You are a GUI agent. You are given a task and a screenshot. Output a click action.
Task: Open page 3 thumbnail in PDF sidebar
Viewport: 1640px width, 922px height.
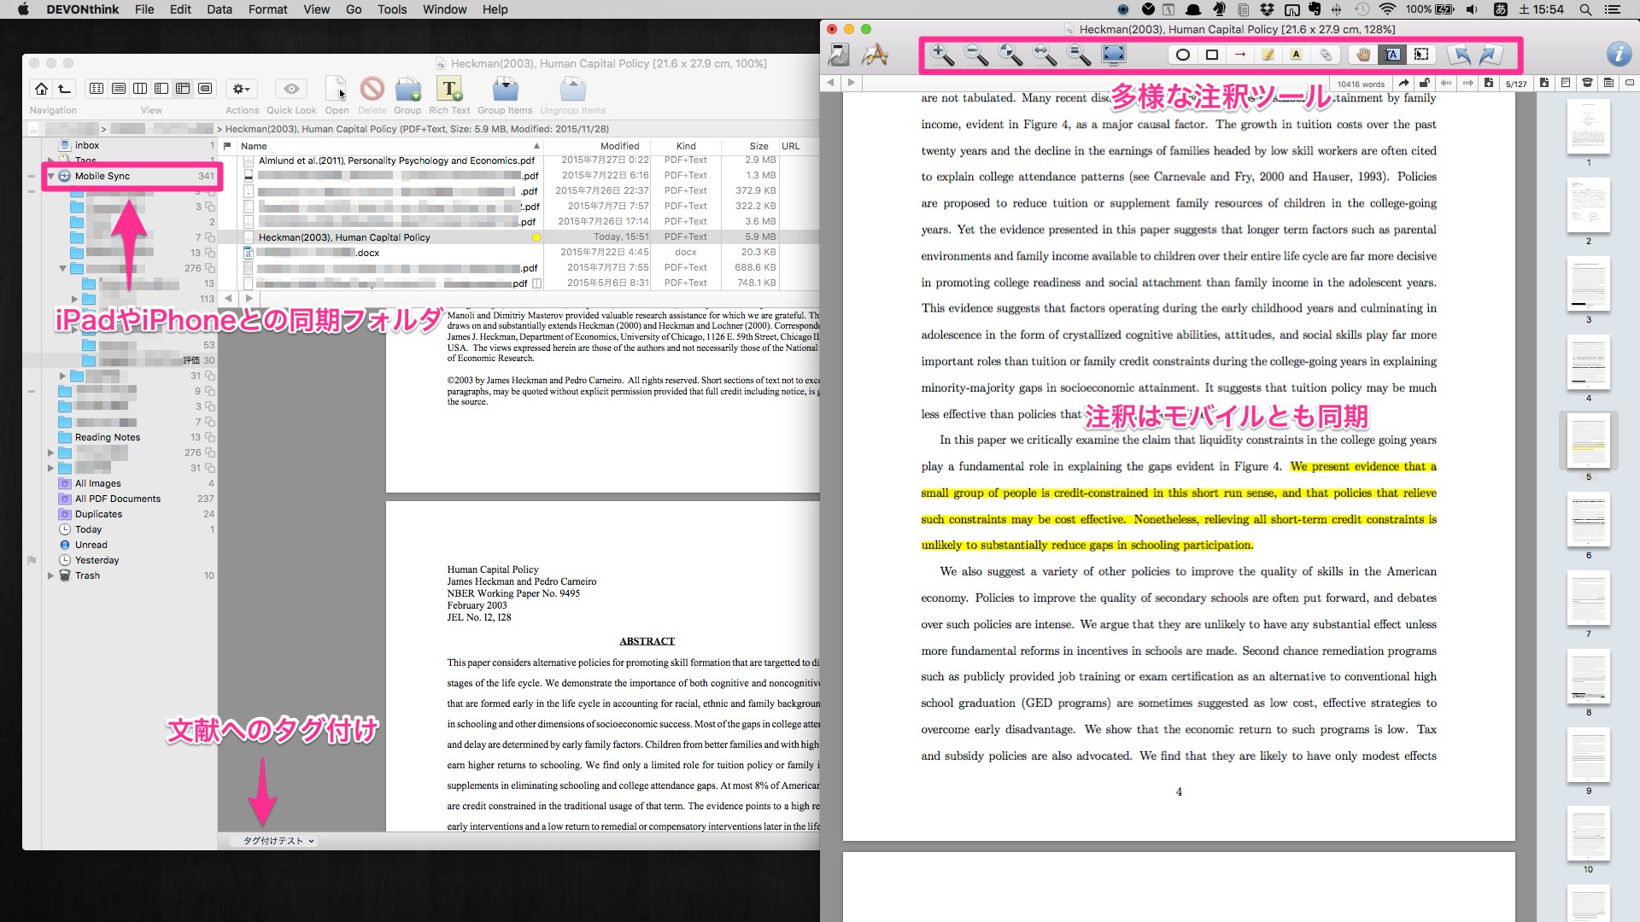tap(1589, 284)
